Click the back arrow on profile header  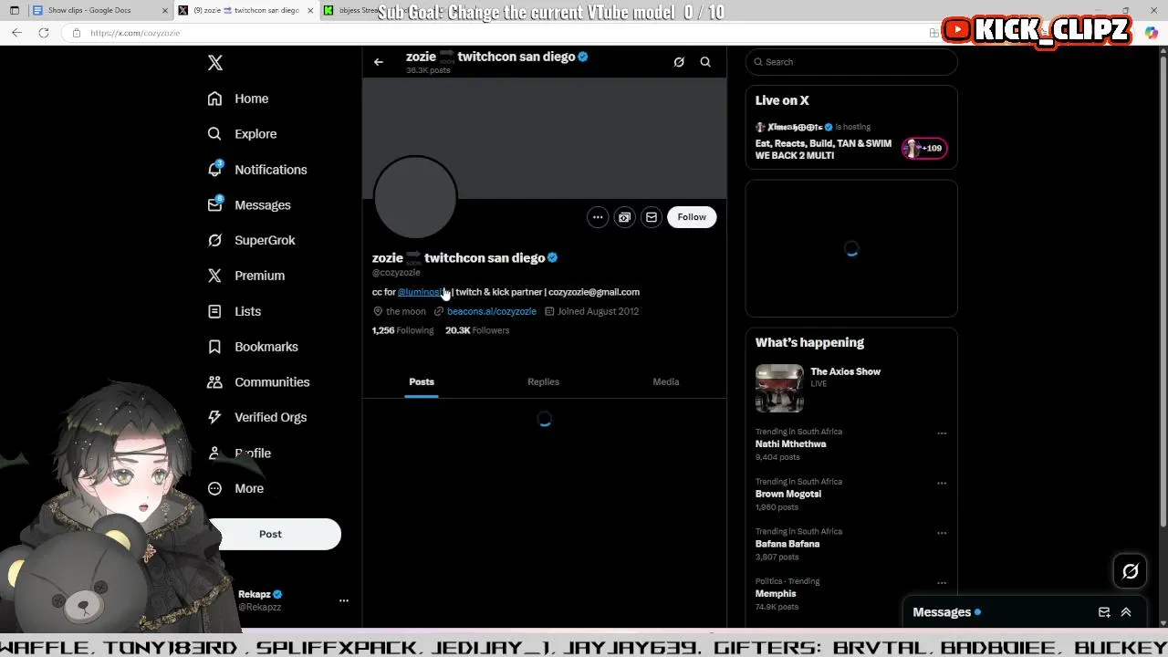tap(379, 62)
